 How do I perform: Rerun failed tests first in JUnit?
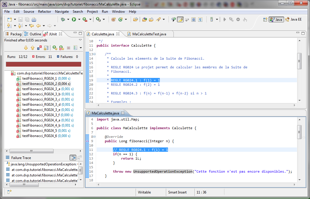(x=61, y=48)
